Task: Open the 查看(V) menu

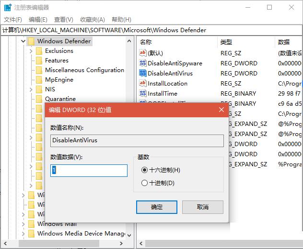Action: [x=64, y=20]
